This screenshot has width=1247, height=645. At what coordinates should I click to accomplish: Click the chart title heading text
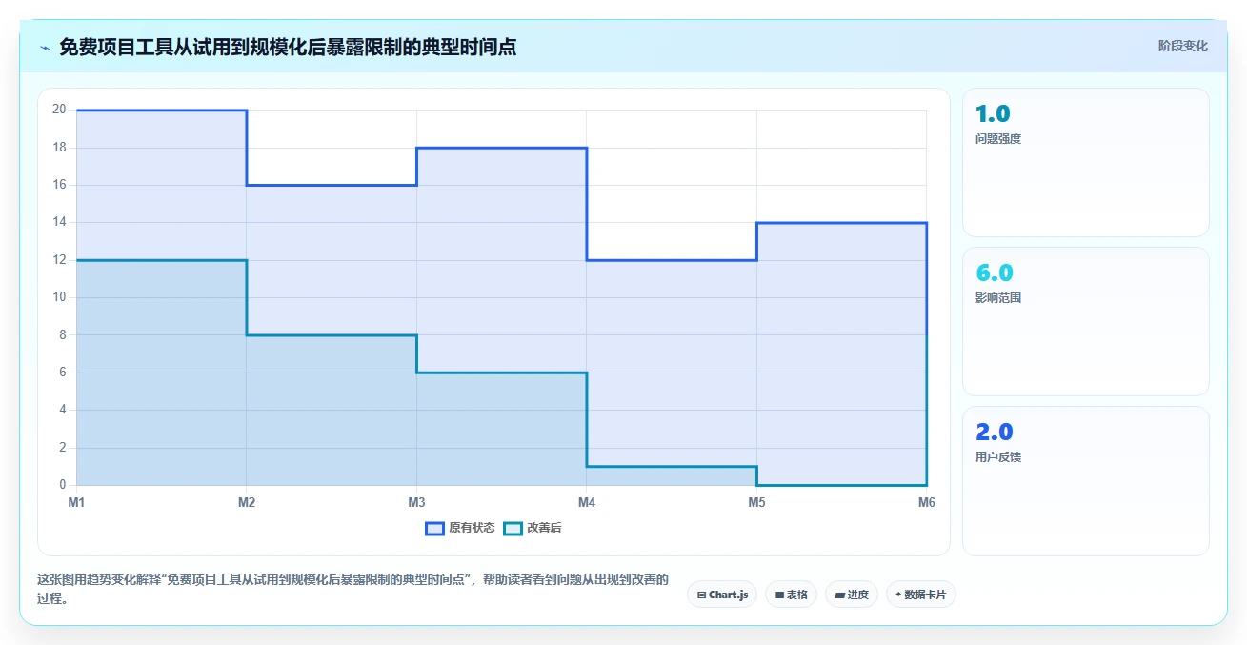click(x=288, y=47)
